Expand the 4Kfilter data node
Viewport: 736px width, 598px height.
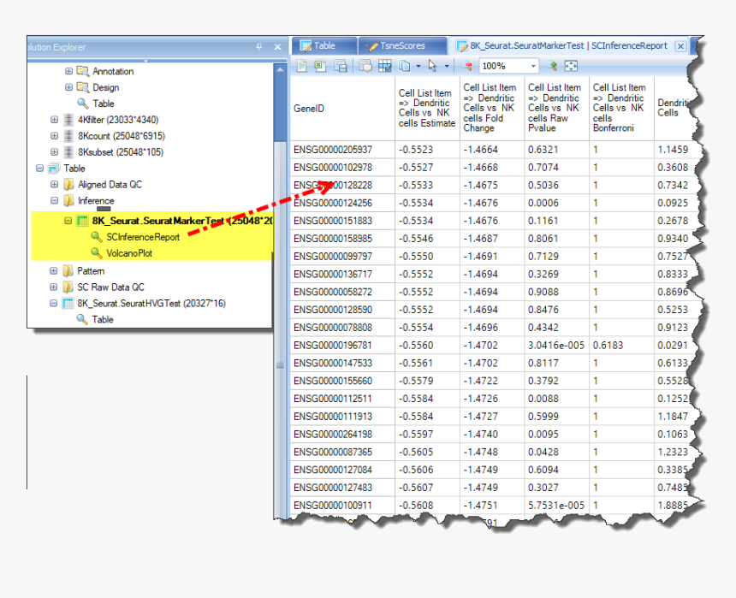tap(55, 120)
